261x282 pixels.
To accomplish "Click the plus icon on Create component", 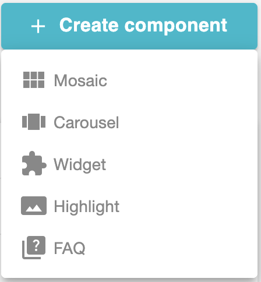I will pos(38,26).
